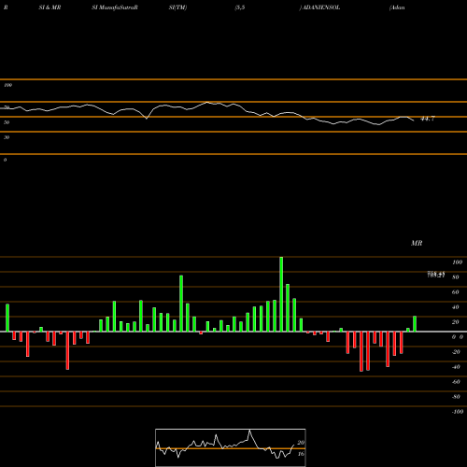Click the 40 axis label on MR panel
The image size is (467, 467).
(456, 307)
